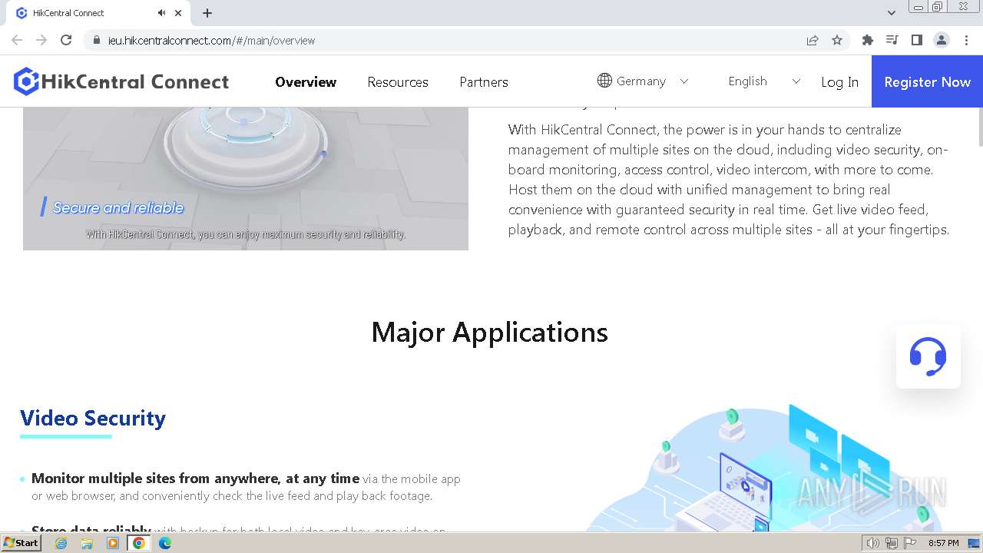Viewport: 983px width, 553px height.
Task: Open the Windows Start menu
Action: coord(22,543)
